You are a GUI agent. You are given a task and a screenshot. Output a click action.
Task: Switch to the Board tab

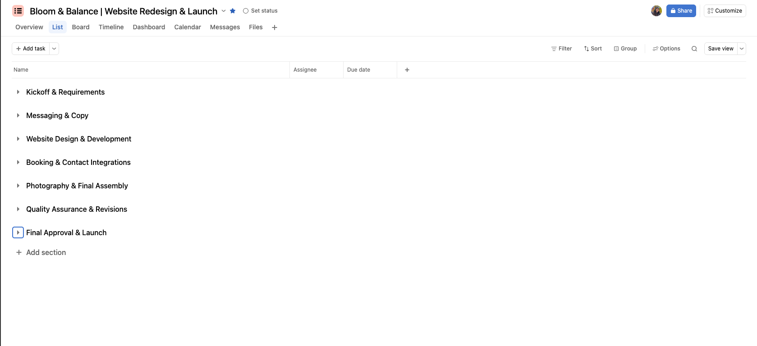(x=81, y=27)
